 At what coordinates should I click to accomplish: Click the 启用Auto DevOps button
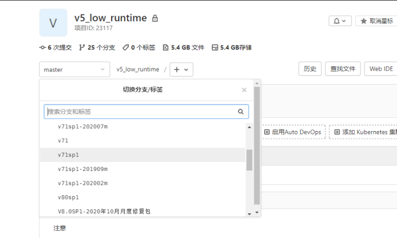click(292, 132)
